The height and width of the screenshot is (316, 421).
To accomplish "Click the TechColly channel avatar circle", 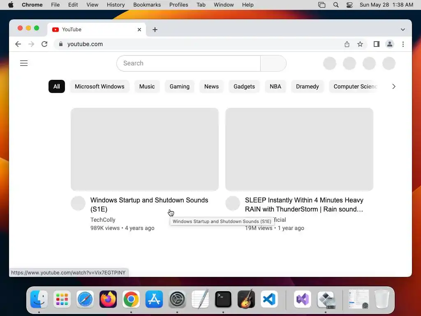I will pyautogui.click(x=78, y=203).
